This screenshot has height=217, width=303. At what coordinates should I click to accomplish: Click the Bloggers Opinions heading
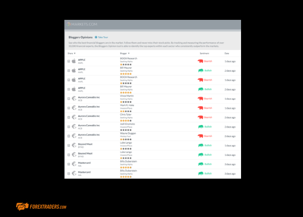pyautogui.click(x=80, y=37)
